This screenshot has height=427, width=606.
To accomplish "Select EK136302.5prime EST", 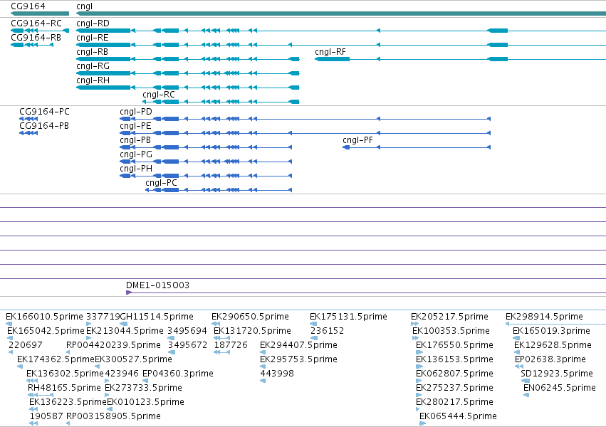I will pyautogui.click(x=65, y=374).
